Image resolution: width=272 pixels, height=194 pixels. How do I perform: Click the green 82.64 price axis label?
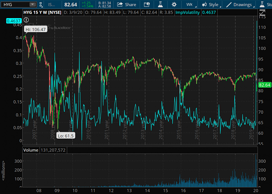265,85
